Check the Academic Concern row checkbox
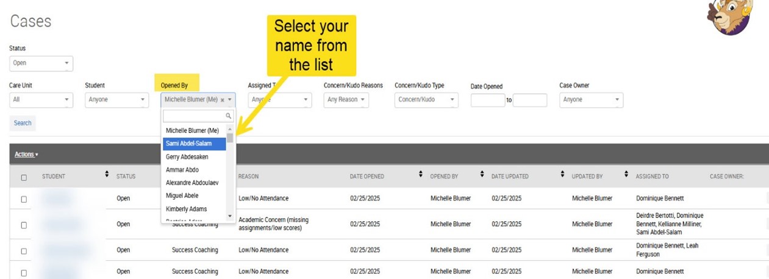 (x=24, y=225)
